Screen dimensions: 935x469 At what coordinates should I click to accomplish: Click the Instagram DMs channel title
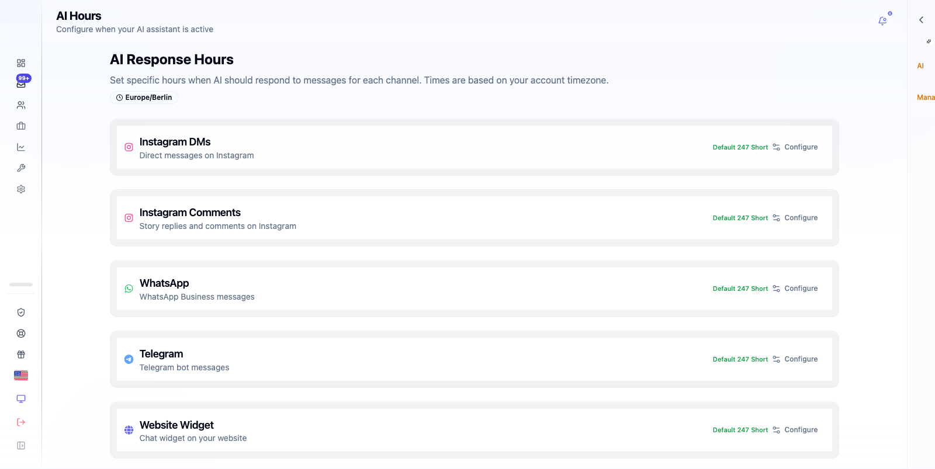pos(175,142)
